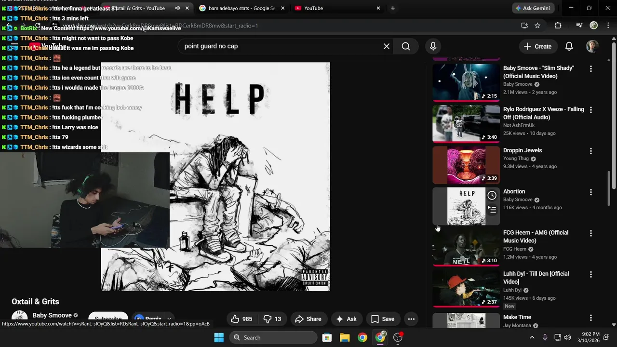Click the Create button
Screen dimensions: 617x347
pos(537,46)
